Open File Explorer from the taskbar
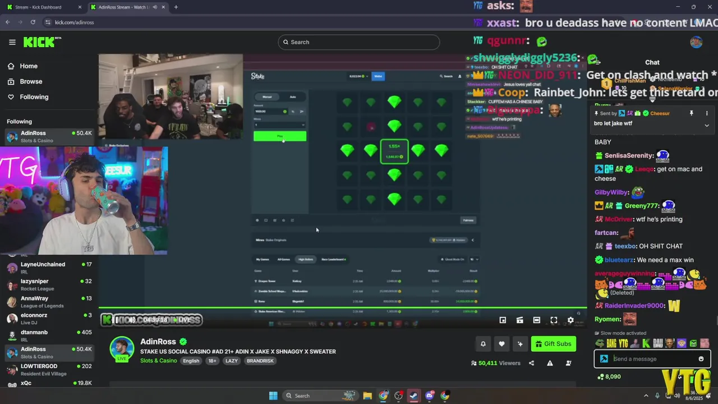 pyautogui.click(x=367, y=396)
